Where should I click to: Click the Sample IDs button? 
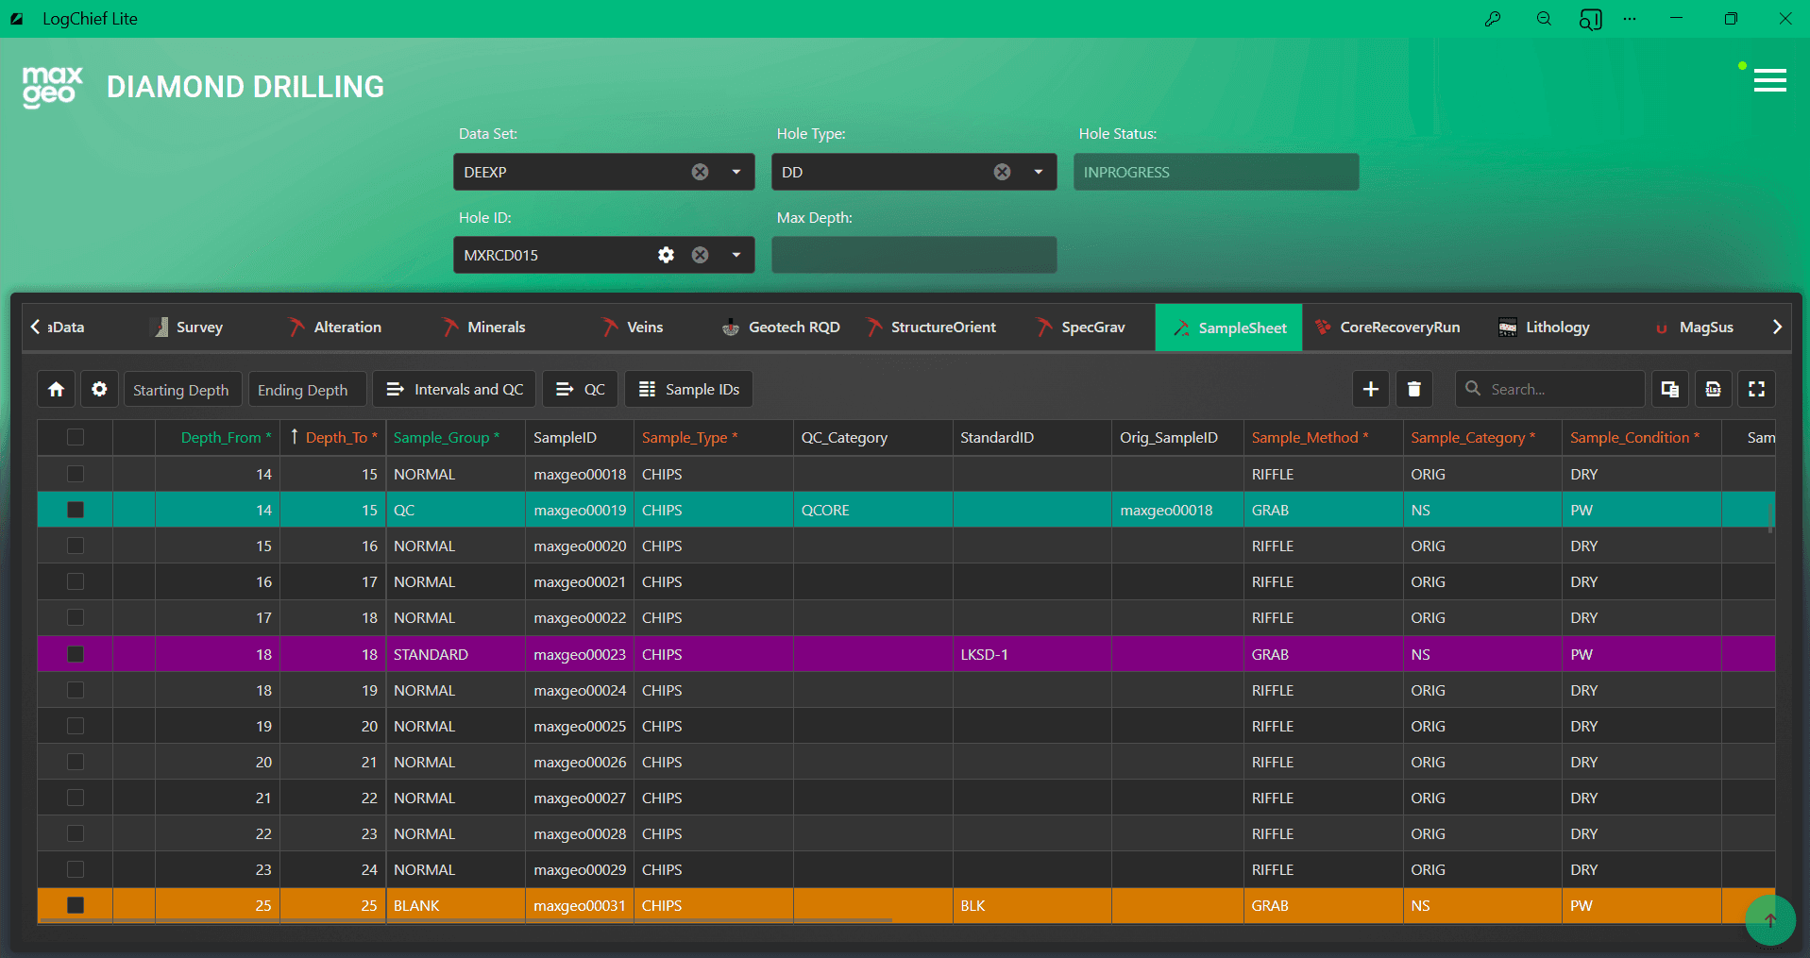(x=689, y=389)
